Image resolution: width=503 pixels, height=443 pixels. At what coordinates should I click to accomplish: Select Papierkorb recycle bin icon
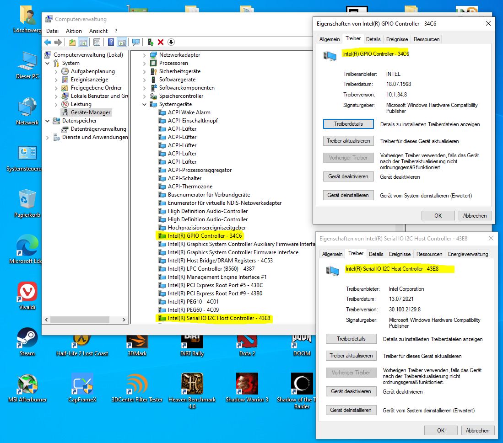27,203
